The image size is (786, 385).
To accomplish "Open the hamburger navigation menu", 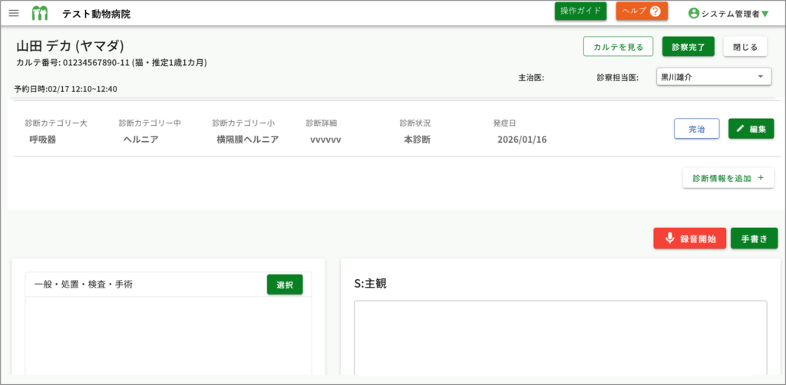I will pyautogui.click(x=14, y=13).
